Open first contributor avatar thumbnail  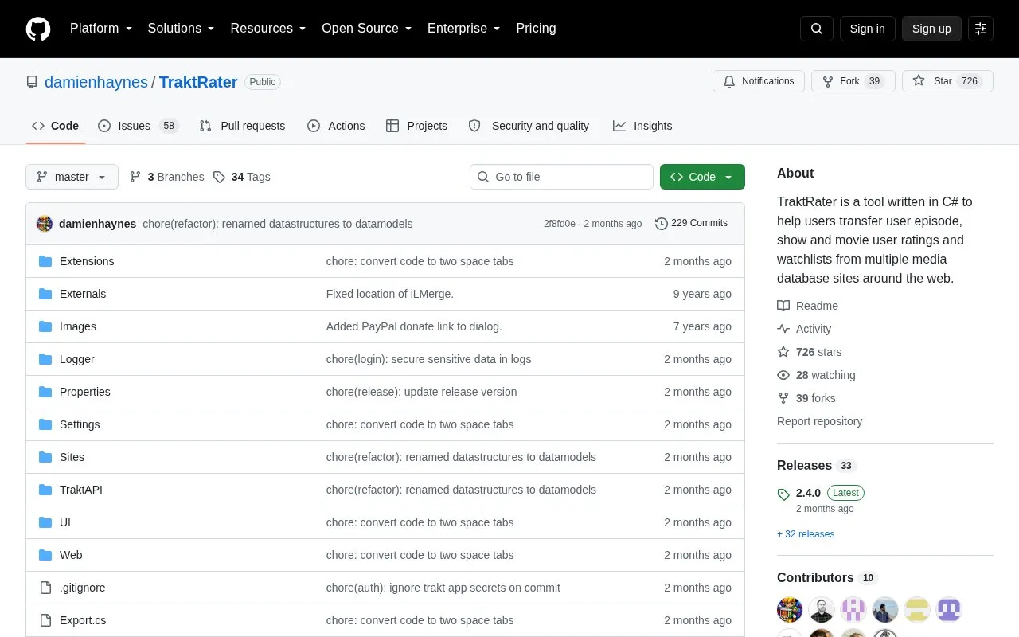[790, 610]
